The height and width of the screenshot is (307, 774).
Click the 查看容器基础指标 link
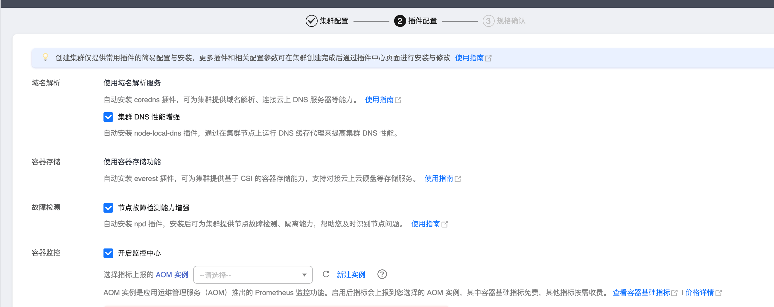[641, 292]
